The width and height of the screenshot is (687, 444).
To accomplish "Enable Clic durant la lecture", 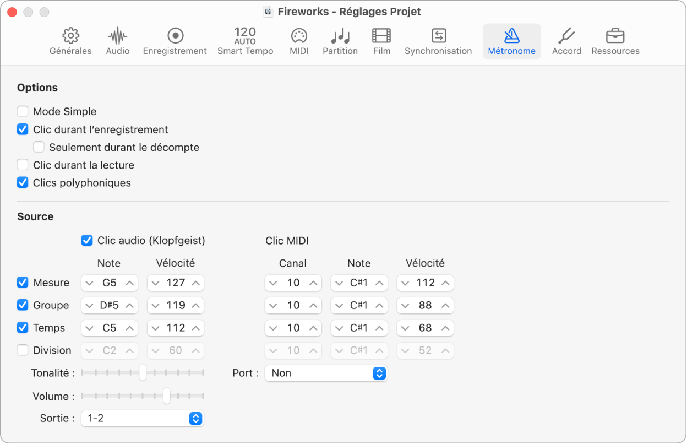I will [x=23, y=165].
